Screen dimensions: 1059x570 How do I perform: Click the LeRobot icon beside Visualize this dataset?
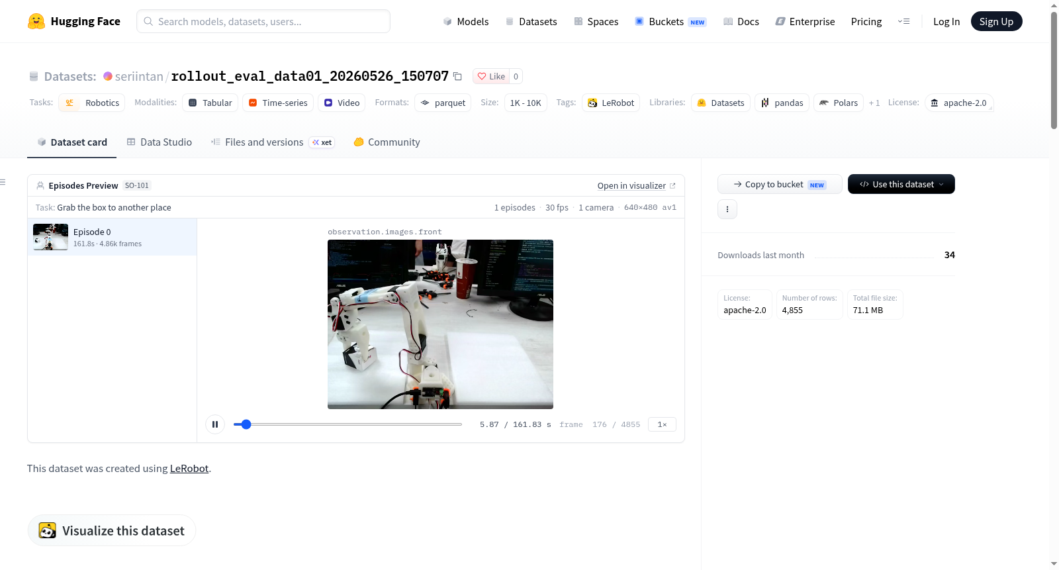coord(48,530)
